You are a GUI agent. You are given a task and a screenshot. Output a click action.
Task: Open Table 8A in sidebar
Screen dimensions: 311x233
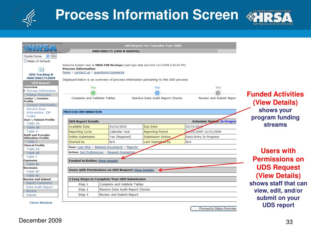(33, 164)
